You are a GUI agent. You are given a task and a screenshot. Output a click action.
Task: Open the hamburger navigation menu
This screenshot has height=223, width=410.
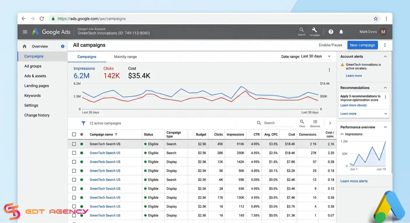25,32
